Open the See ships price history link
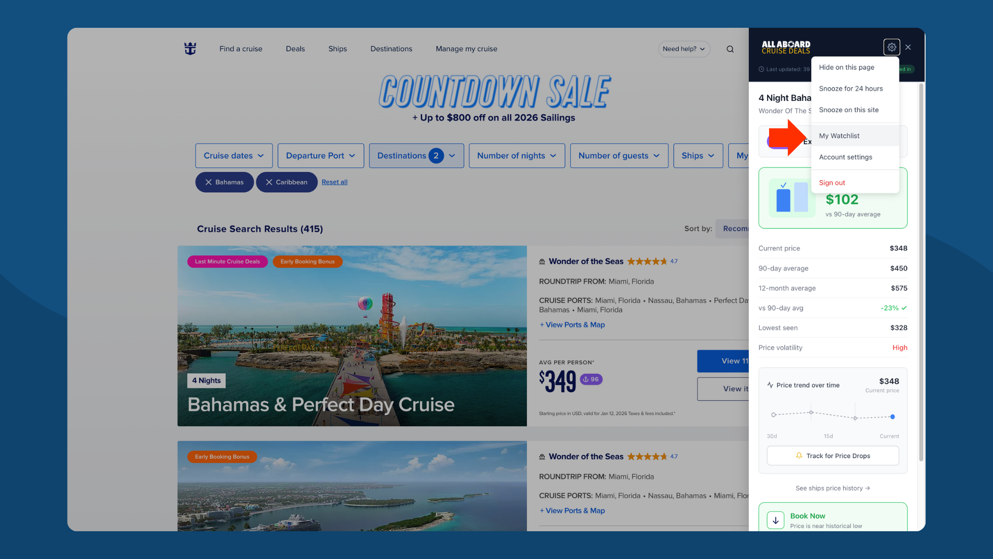 832,488
